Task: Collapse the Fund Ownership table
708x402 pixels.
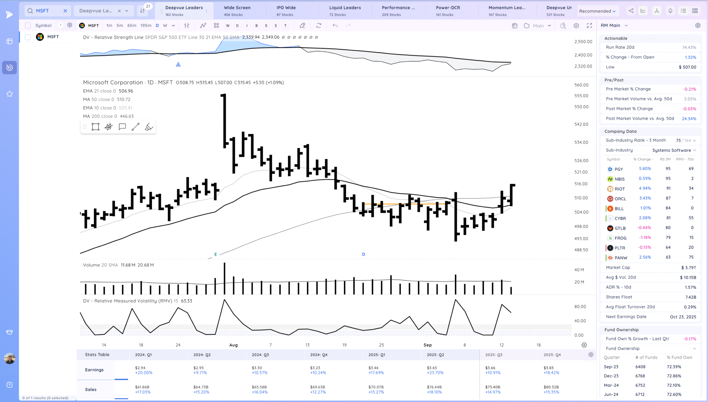Action: click(694, 349)
